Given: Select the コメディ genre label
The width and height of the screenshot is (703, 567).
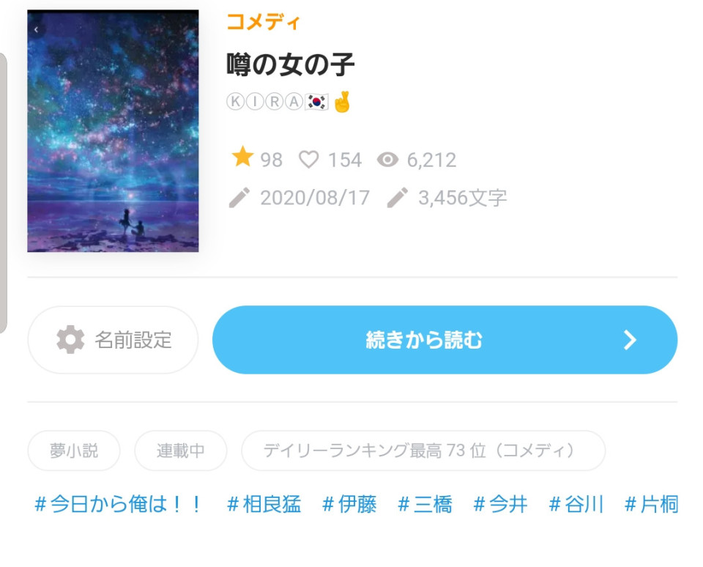Looking at the screenshot, I should coord(263,21).
